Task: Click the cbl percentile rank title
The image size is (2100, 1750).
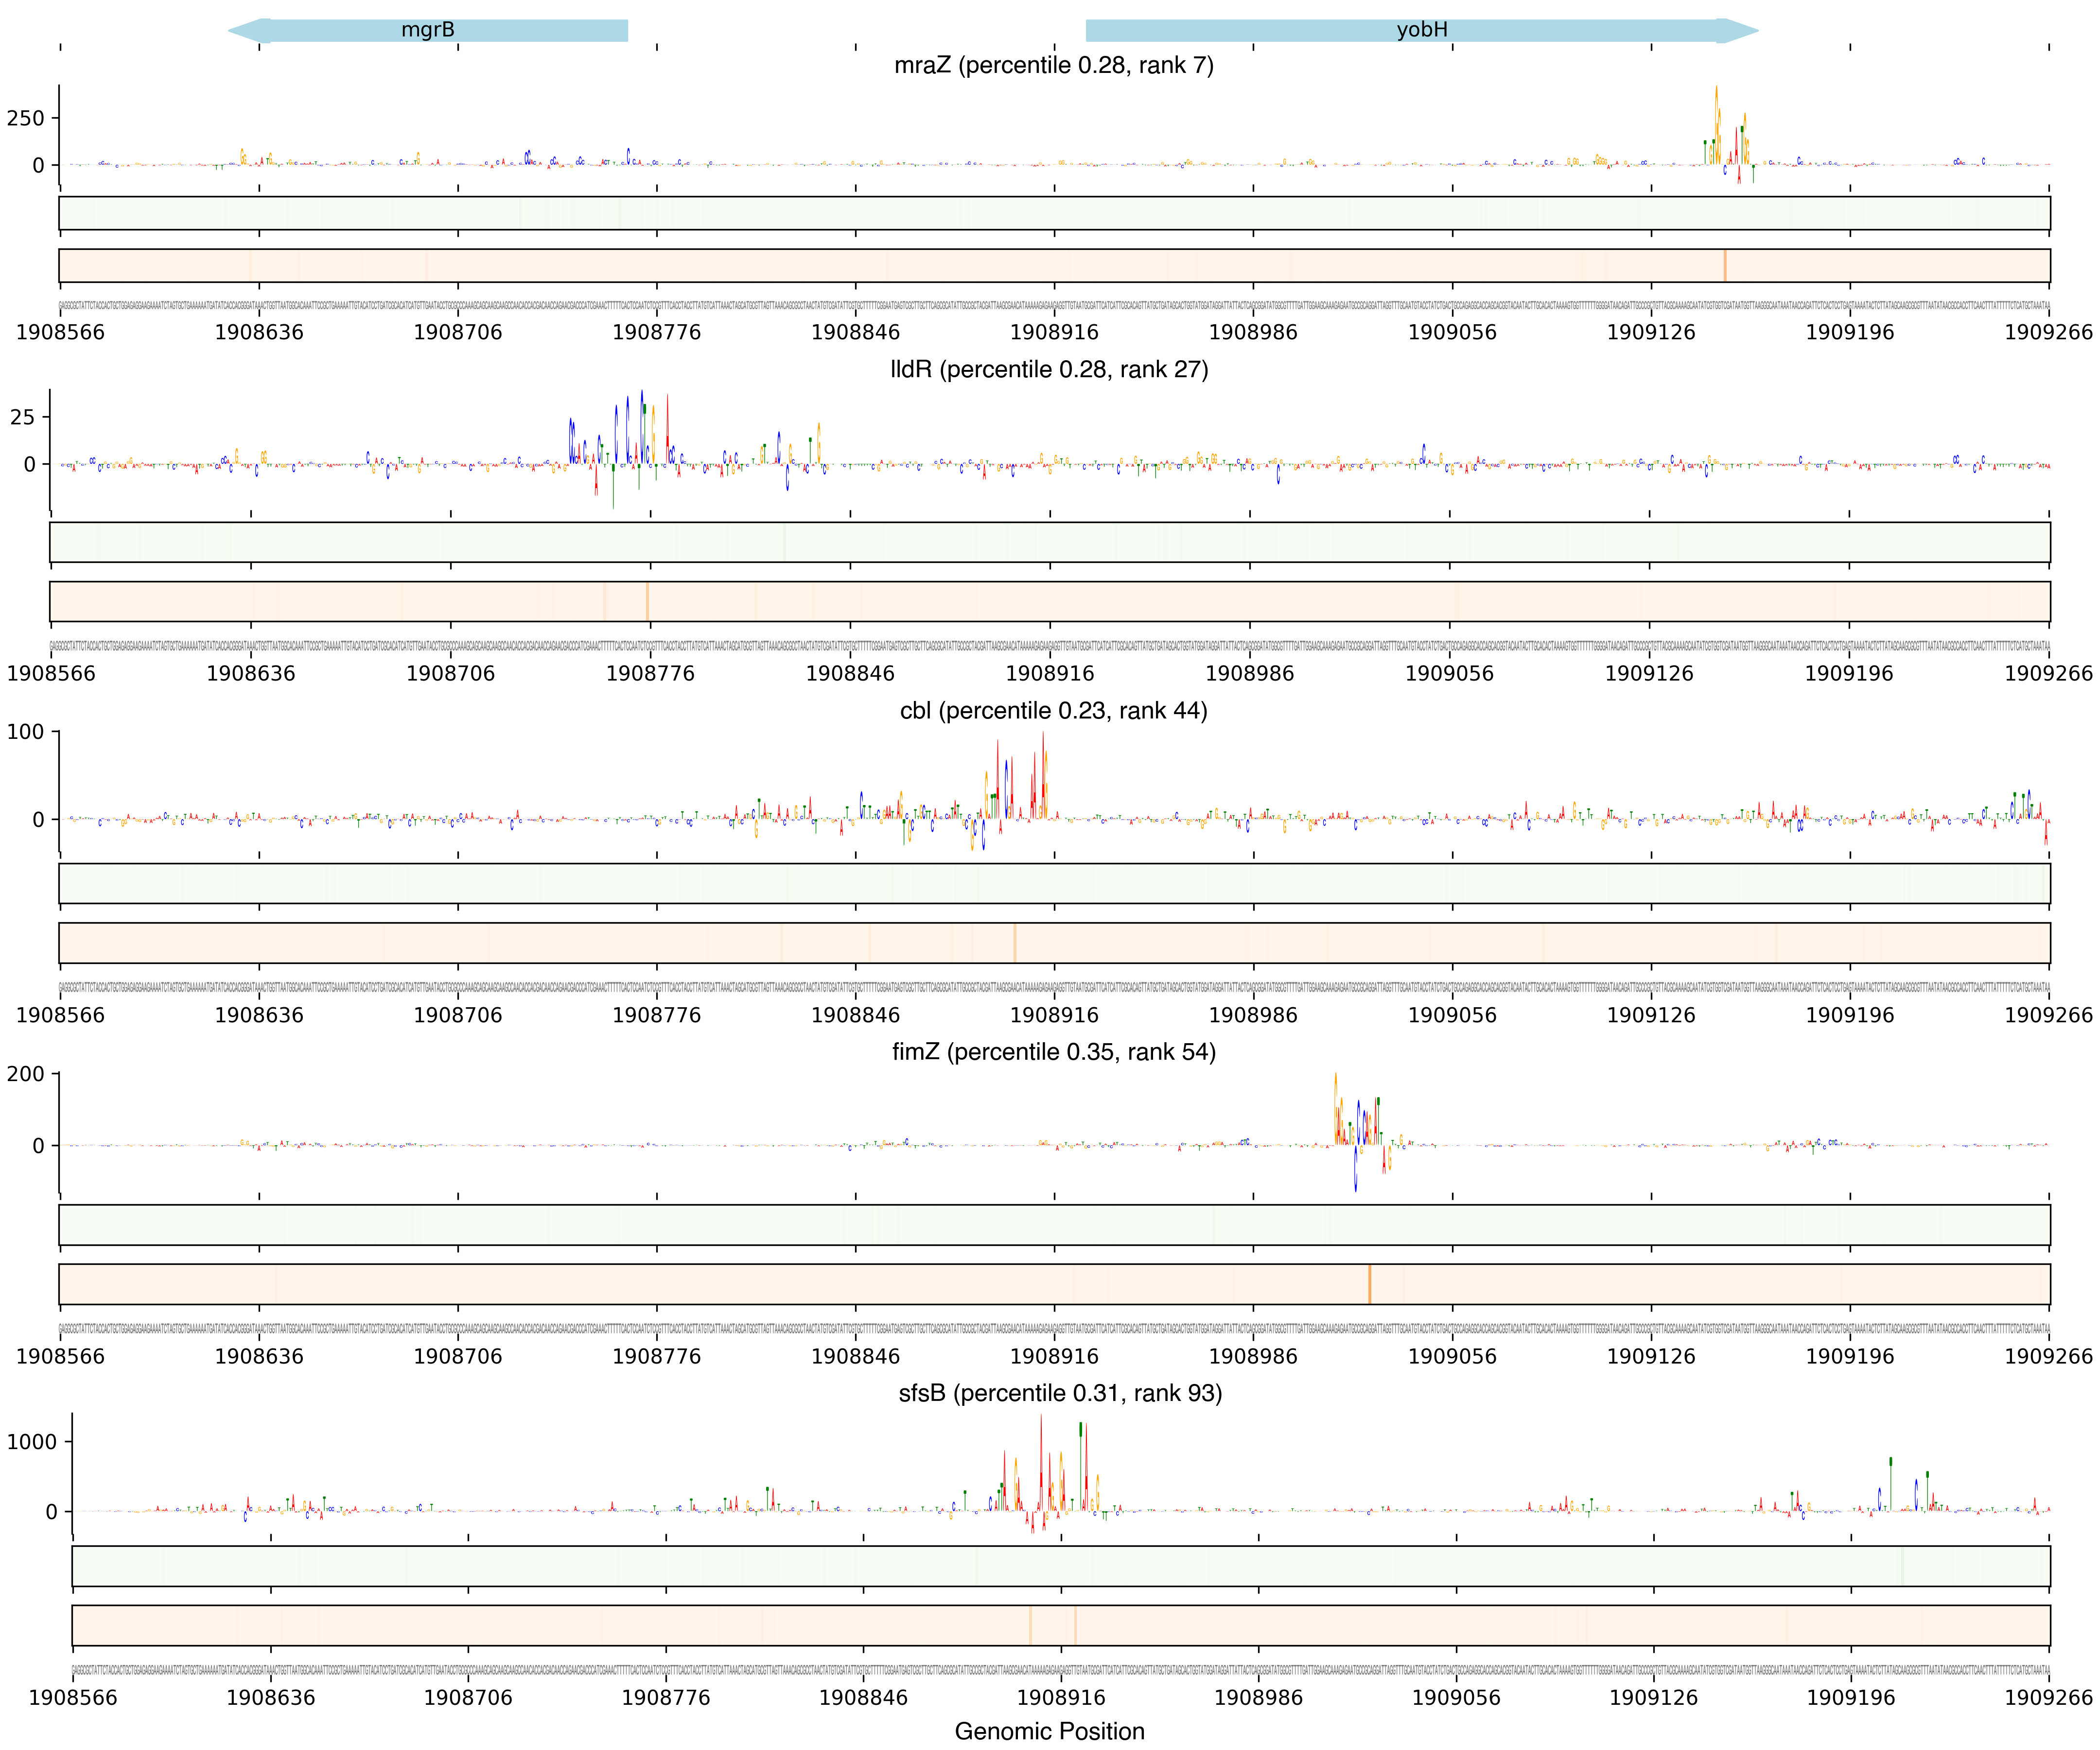Action: pyautogui.click(x=1053, y=710)
